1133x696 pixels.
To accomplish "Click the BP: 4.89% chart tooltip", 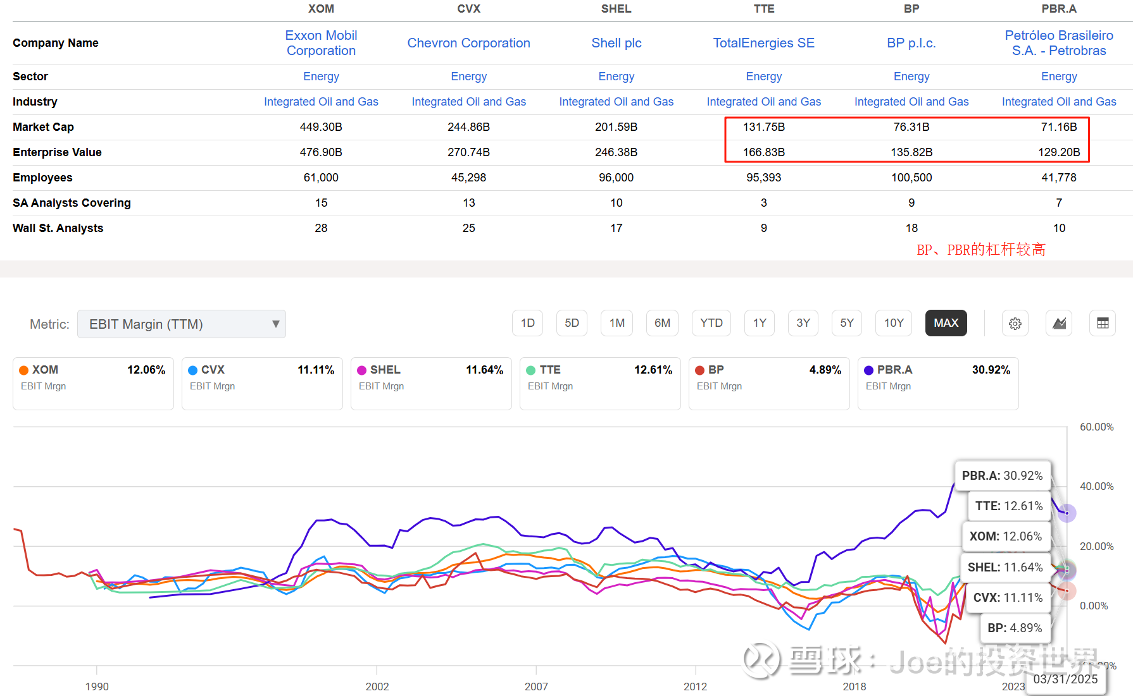I will (x=1015, y=628).
